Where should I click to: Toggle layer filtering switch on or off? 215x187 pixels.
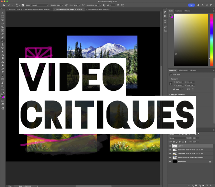[x=199, y=134]
